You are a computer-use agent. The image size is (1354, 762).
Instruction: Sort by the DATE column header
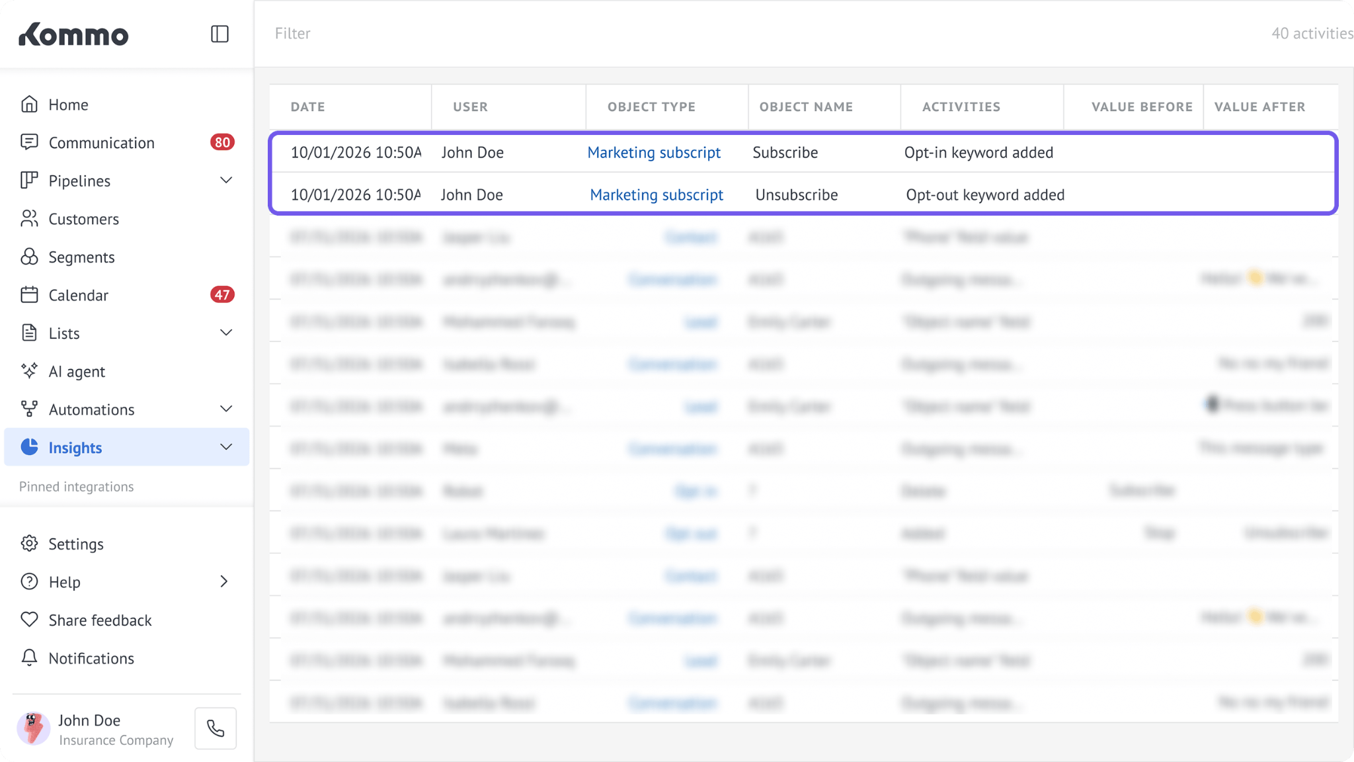[x=308, y=106]
